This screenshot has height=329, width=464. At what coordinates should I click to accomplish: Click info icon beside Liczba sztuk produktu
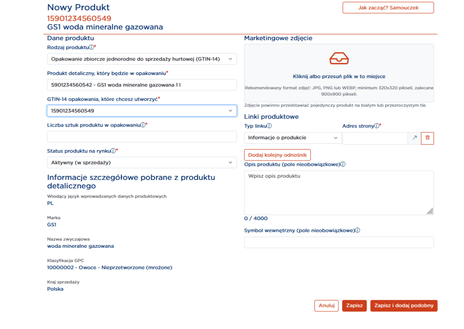point(143,125)
